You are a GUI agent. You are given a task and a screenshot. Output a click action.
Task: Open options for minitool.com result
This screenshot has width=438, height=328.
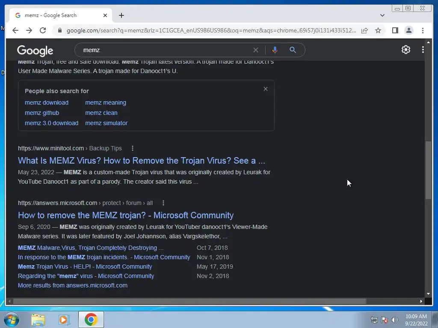[133, 148]
